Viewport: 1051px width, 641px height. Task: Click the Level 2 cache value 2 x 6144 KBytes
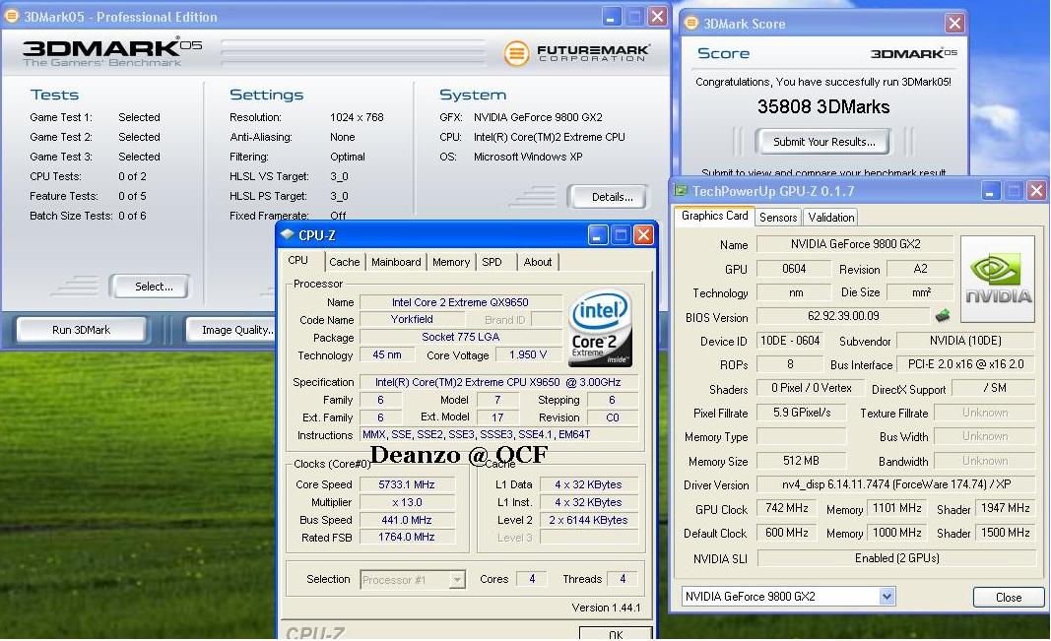click(588, 520)
